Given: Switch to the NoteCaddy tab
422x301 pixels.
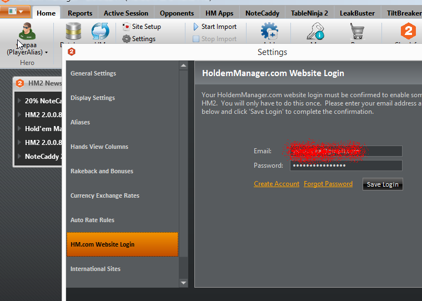Looking at the screenshot, I should pyautogui.click(x=263, y=13).
